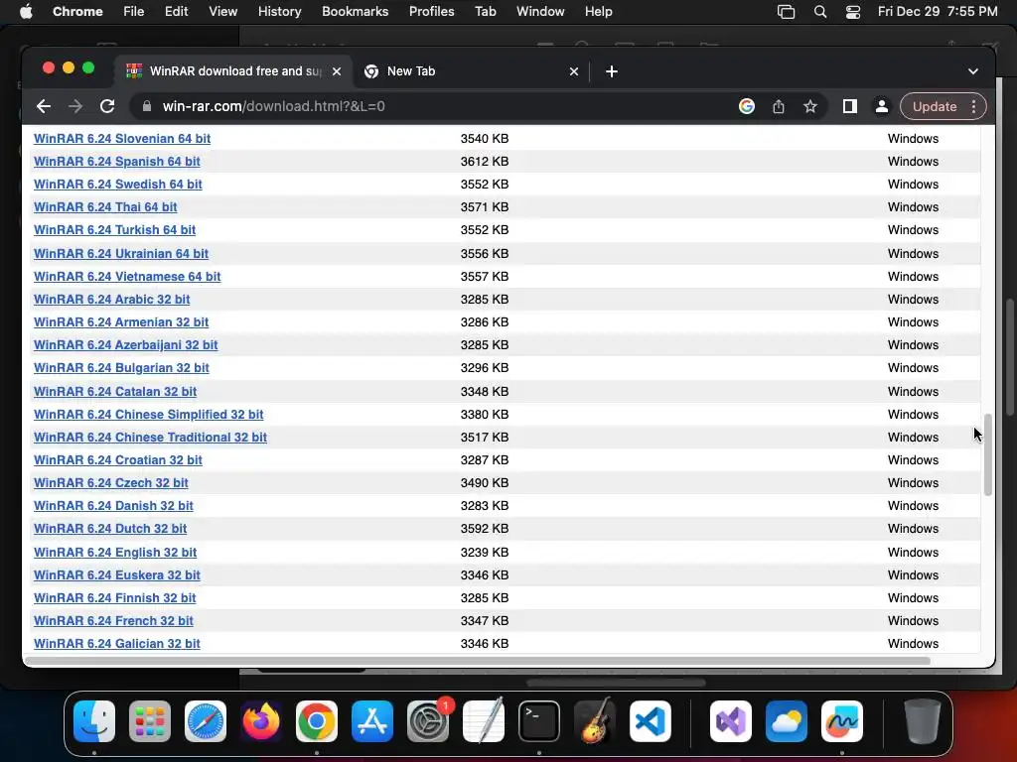
Task: Open Google icon in address bar
Action: (747, 106)
